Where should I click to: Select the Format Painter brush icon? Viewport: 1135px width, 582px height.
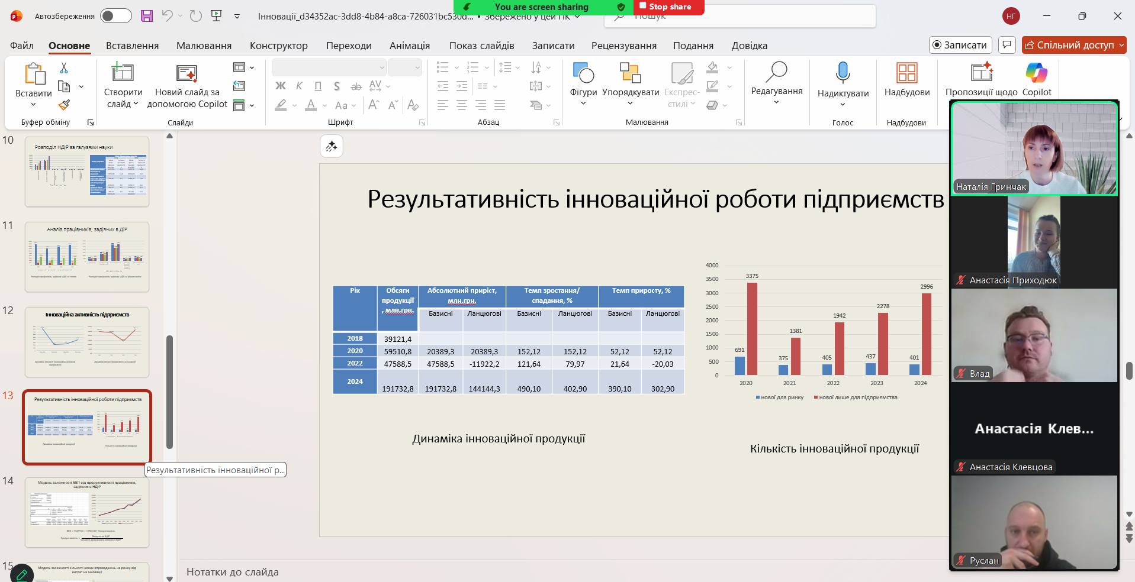pyautogui.click(x=64, y=105)
